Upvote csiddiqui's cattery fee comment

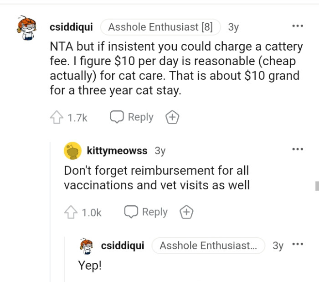click(x=56, y=117)
